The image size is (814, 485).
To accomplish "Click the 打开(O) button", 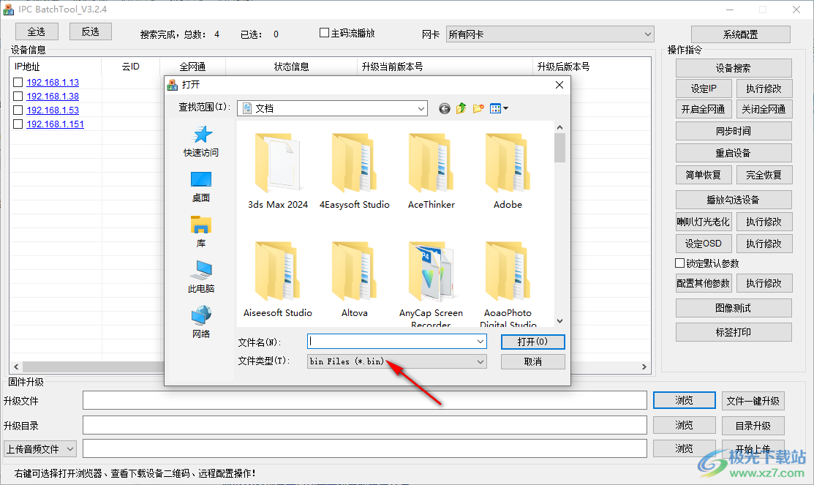I will [532, 342].
